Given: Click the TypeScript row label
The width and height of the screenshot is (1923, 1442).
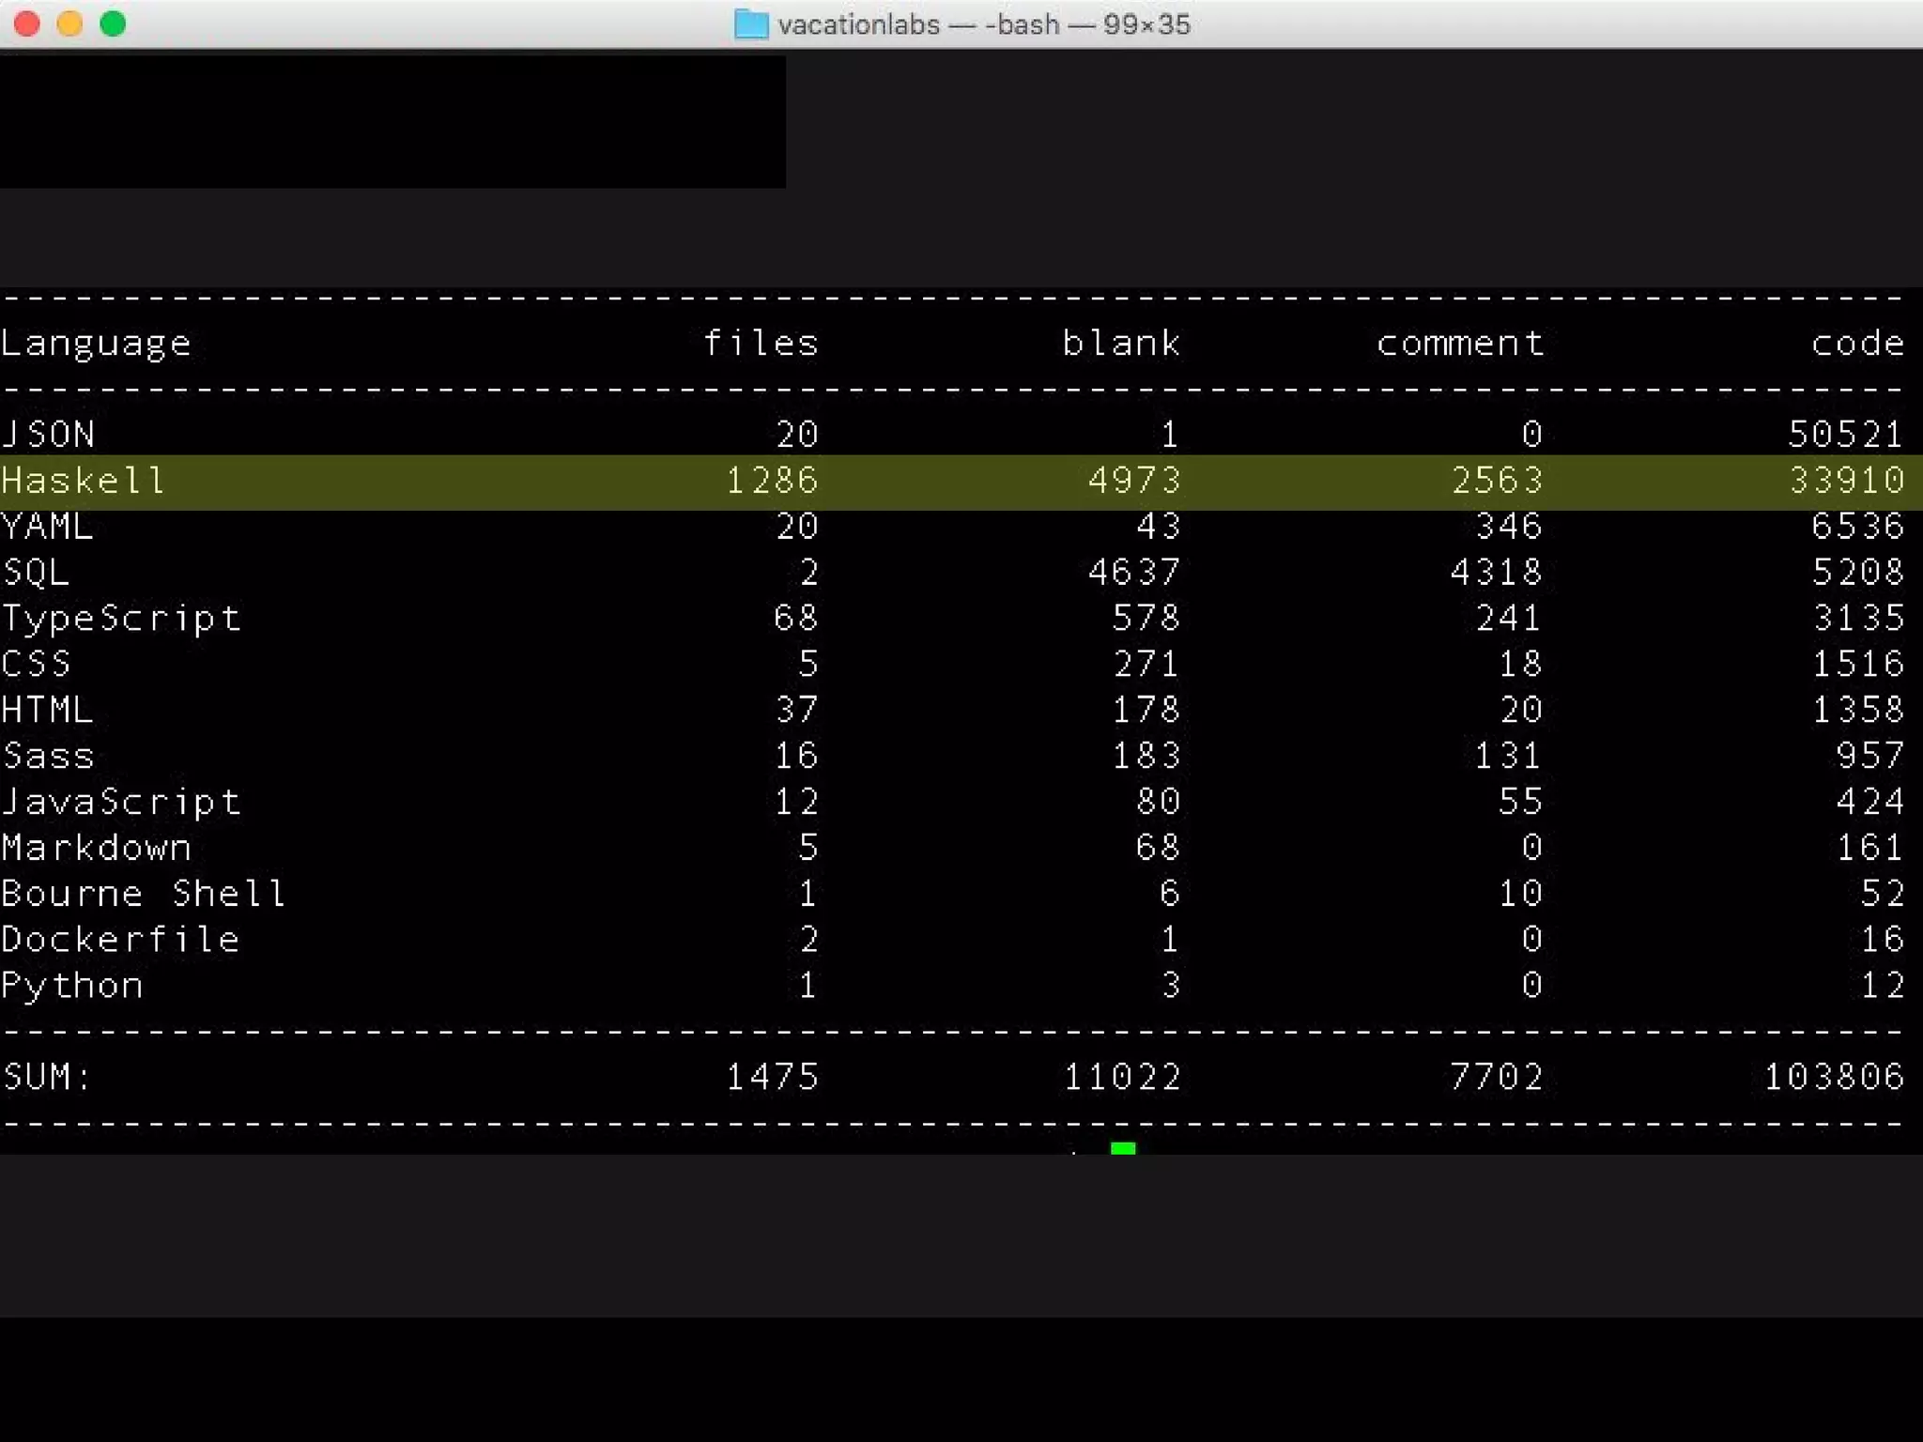Looking at the screenshot, I should click(121, 618).
